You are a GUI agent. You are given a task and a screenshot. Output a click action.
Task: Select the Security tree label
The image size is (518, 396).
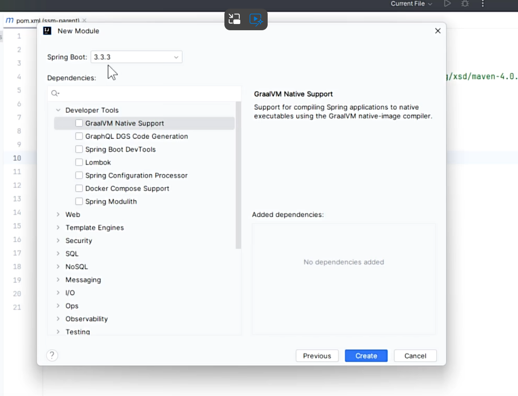pos(79,240)
